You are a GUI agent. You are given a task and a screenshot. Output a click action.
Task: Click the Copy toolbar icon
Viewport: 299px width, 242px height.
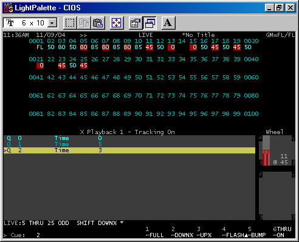[84, 23]
